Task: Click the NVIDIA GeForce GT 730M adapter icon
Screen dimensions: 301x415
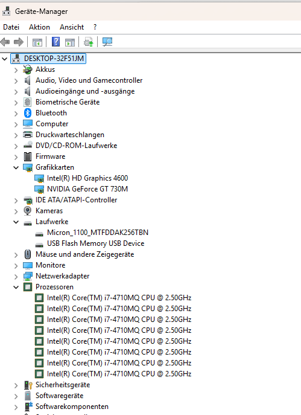Action: tap(39, 189)
